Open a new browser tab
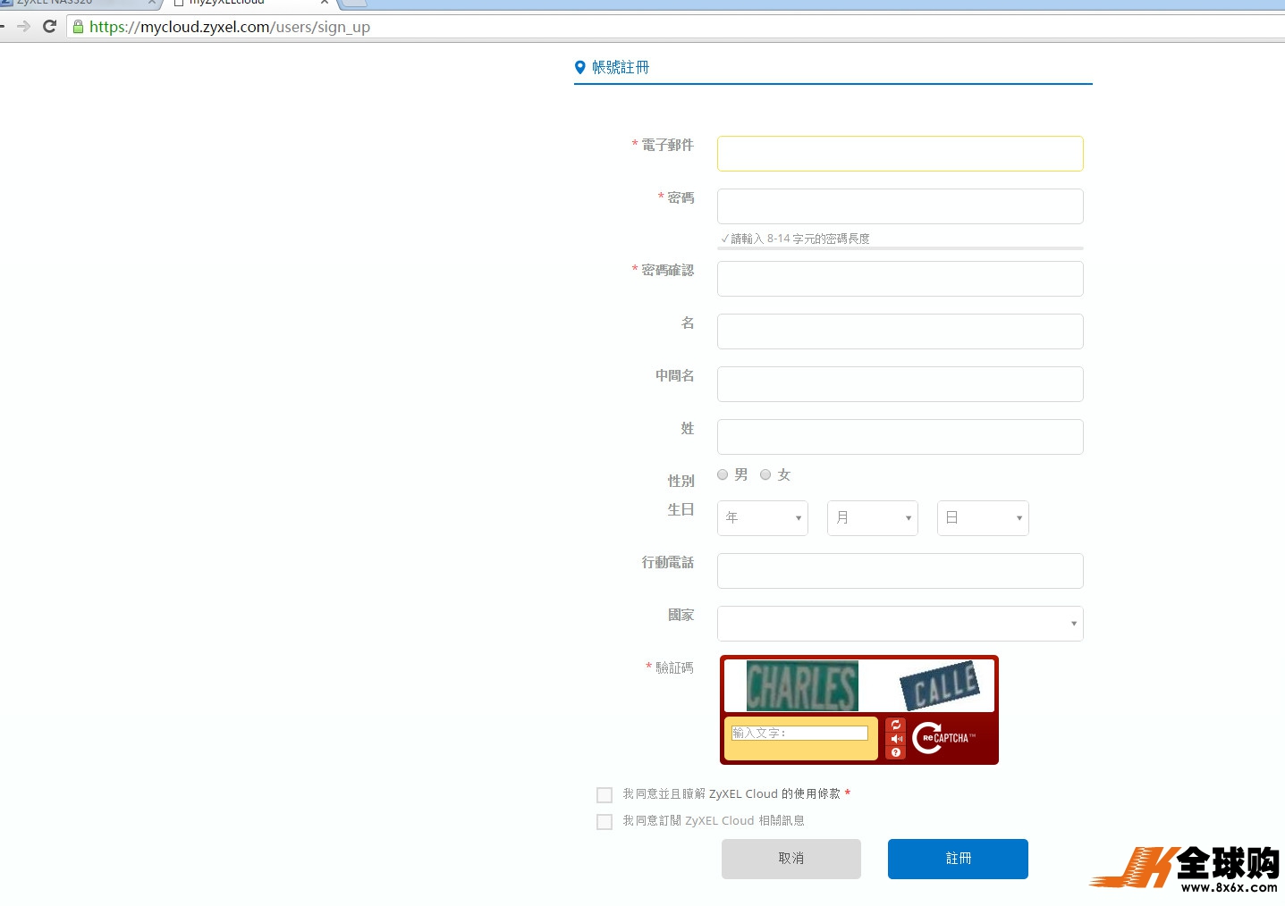This screenshot has height=906, width=1285. point(352,4)
